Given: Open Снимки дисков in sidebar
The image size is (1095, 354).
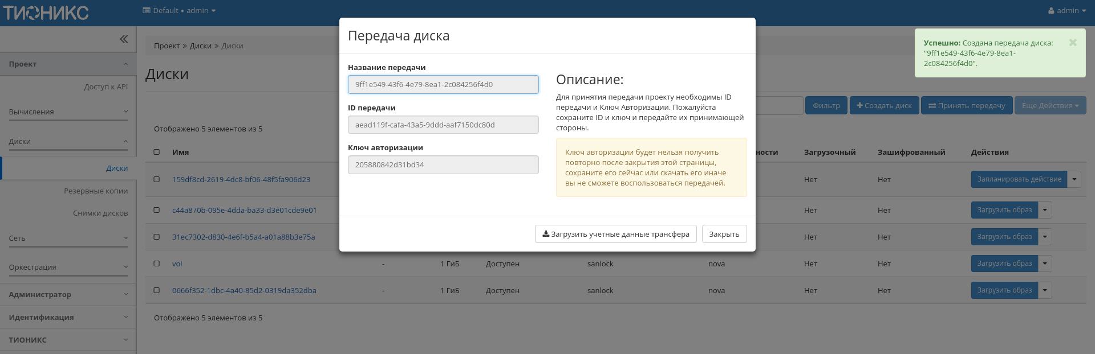Looking at the screenshot, I should [100, 213].
